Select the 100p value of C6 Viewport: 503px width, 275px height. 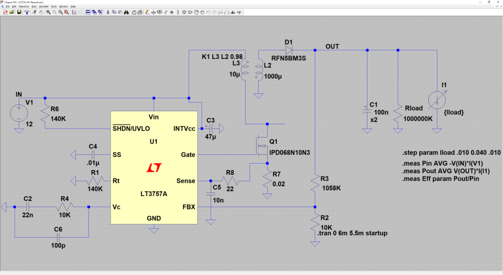pyautogui.click(x=58, y=246)
